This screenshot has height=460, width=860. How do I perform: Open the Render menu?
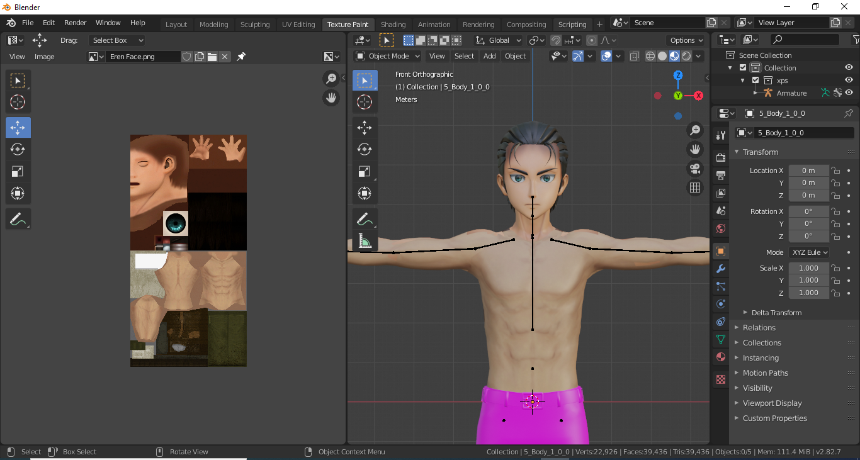[x=75, y=23]
